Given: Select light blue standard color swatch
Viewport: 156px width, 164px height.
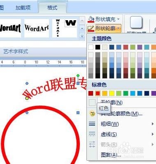Looking at the screenshot, I should 133,93.
